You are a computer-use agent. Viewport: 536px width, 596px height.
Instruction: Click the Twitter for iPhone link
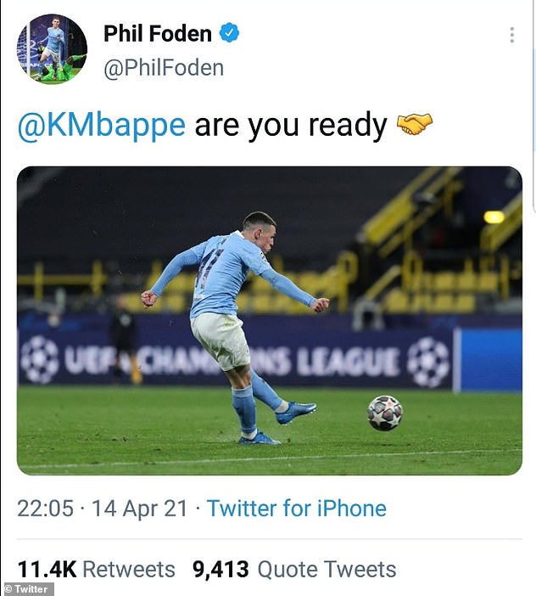coord(297,509)
